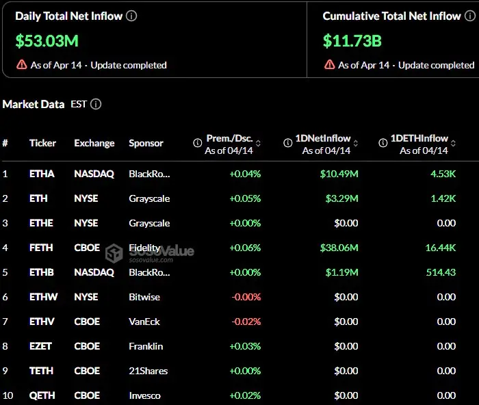Viewport: 479px width, 405px height.
Task: Click the Fidelity sponsor name
Action: 144,248
